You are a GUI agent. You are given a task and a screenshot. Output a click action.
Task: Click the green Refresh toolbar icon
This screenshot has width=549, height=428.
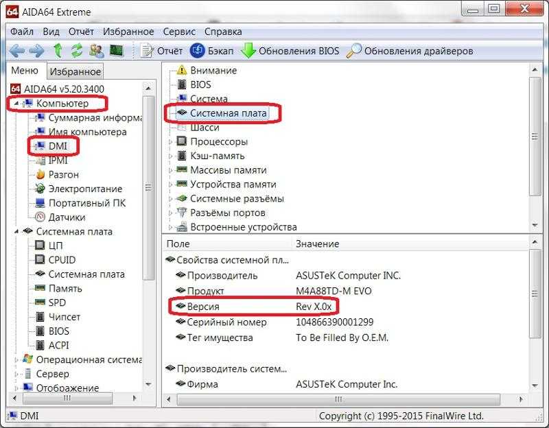coord(77,51)
